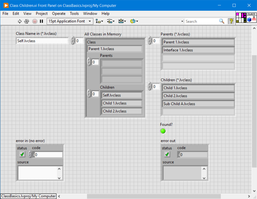Select Child 1.lvclass in cluster Children list
257x199 pixels.
pos(122,103)
